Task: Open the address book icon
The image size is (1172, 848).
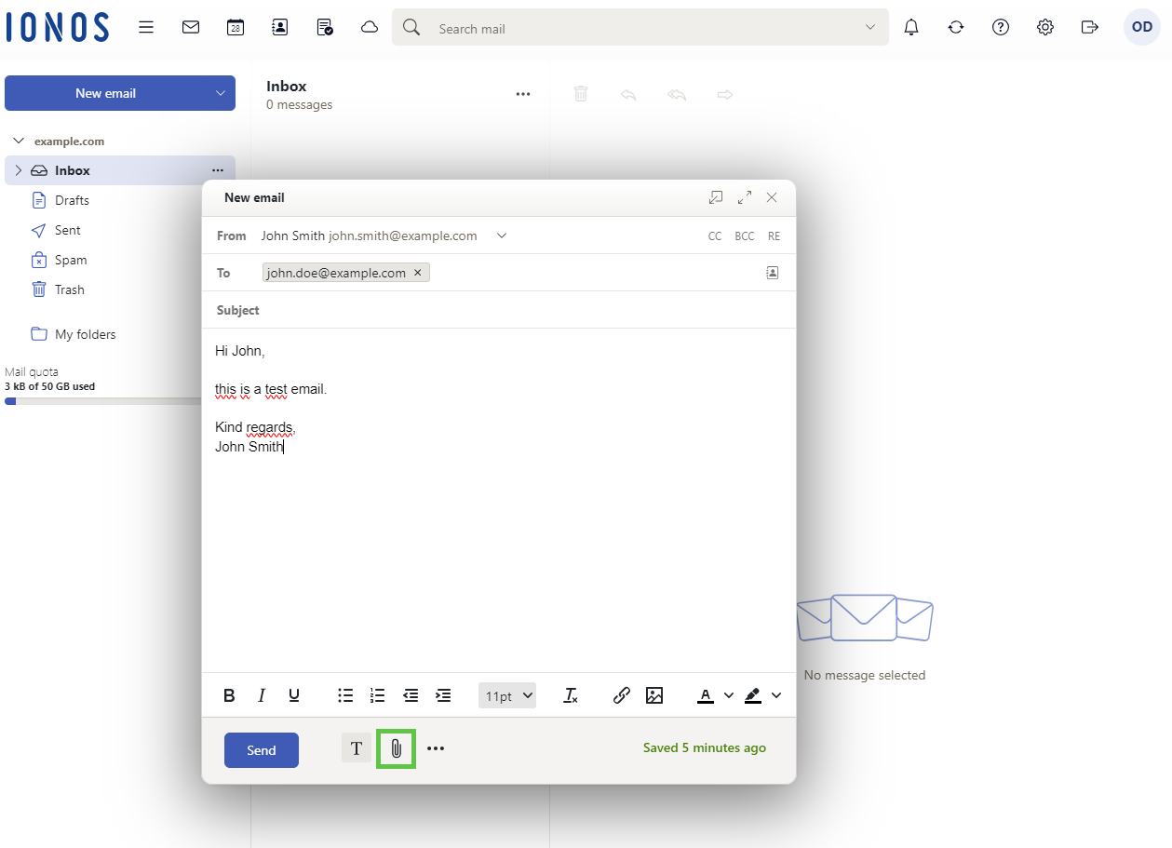Action: click(x=280, y=28)
